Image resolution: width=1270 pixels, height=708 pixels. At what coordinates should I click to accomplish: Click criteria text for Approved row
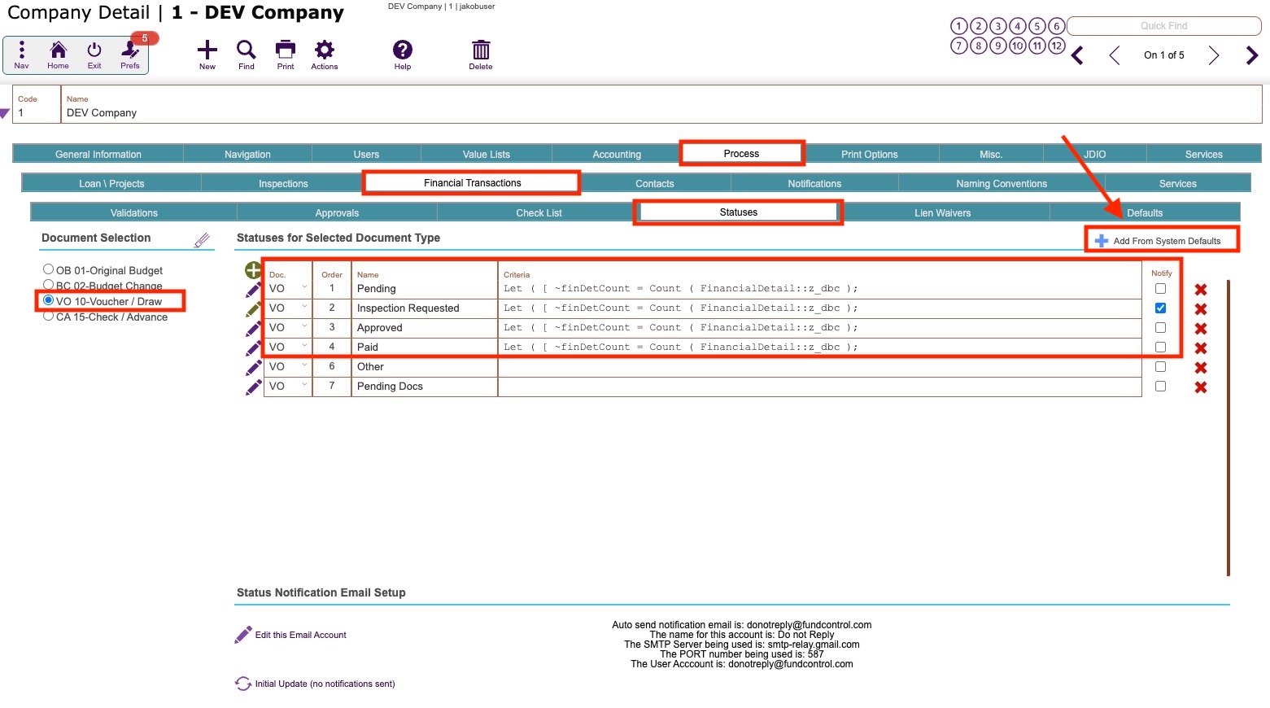[x=680, y=327]
